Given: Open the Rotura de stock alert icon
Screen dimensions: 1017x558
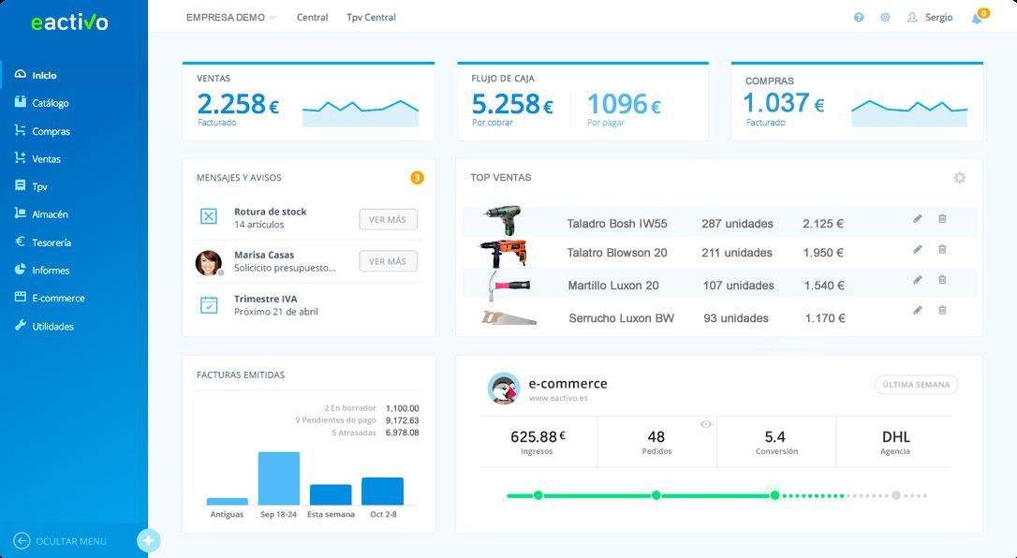Looking at the screenshot, I should pyautogui.click(x=209, y=216).
